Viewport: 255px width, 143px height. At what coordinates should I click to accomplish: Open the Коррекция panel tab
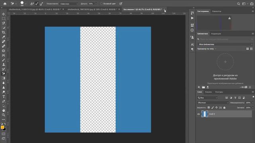click(x=216, y=34)
